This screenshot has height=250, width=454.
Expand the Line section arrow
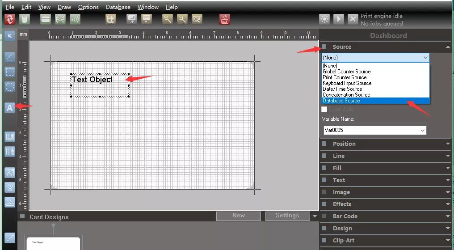coord(448,156)
